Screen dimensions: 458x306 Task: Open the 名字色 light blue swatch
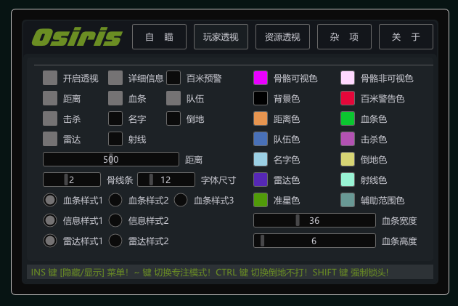[261, 159]
